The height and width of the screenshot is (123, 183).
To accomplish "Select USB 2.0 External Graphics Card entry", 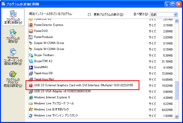I will (101, 86).
